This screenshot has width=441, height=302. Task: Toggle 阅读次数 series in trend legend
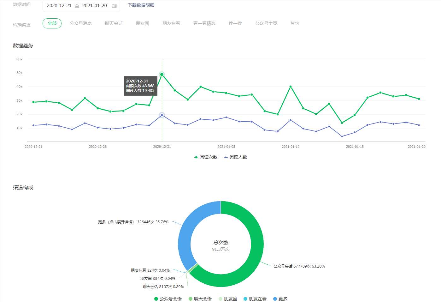click(x=206, y=157)
